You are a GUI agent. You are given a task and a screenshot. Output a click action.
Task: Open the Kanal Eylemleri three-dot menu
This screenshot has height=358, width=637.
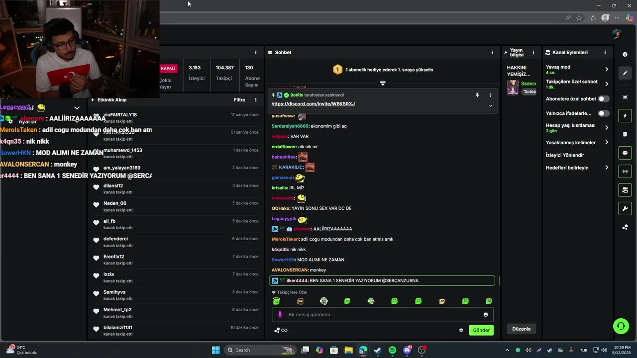pos(605,52)
